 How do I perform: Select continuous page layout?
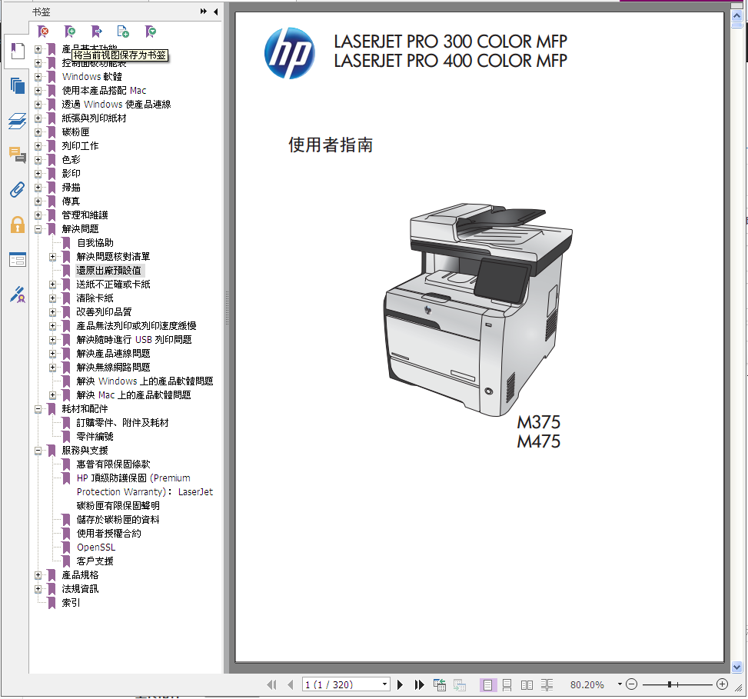(507, 685)
